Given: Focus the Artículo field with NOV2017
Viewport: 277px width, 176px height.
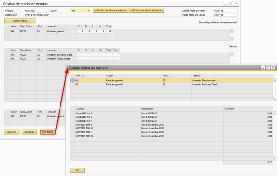Looking at the screenshot, I should 36,11.
